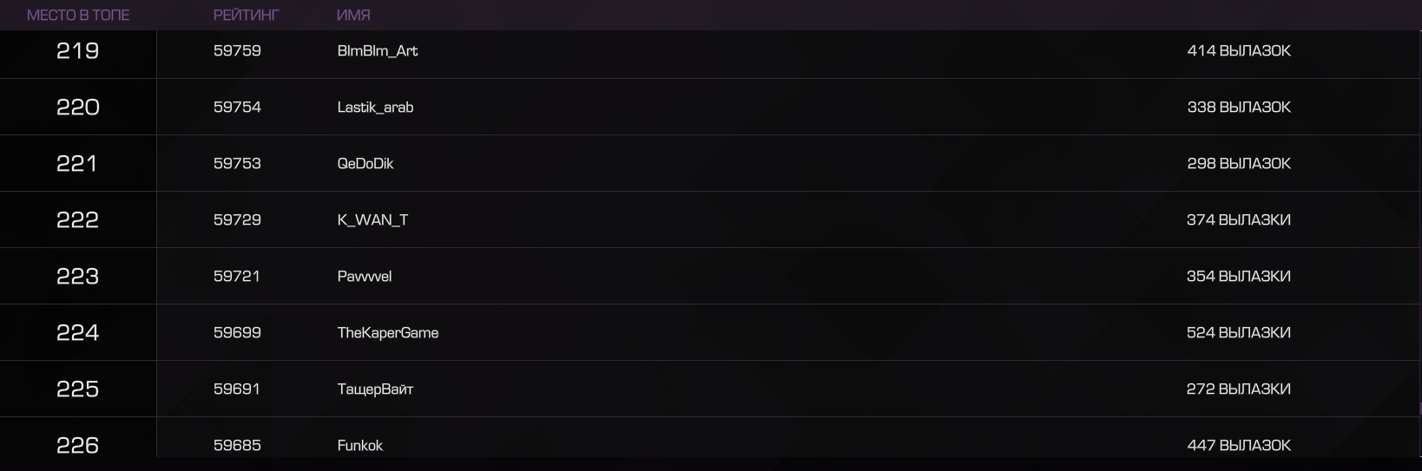This screenshot has width=1422, height=471.
Task: Select rating value 59699
Action: [x=237, y=333]
